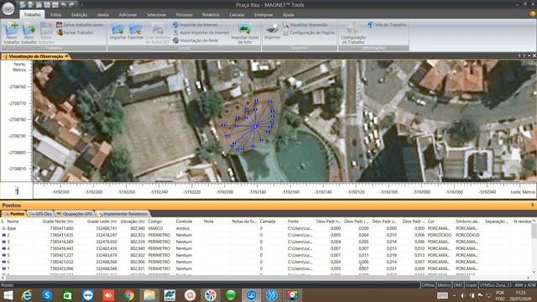Click the Novo trabalho icon
537x302 pixels.
click(12, 33)
